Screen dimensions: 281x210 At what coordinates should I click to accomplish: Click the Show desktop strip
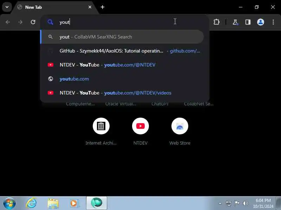(x=279, y=203)
